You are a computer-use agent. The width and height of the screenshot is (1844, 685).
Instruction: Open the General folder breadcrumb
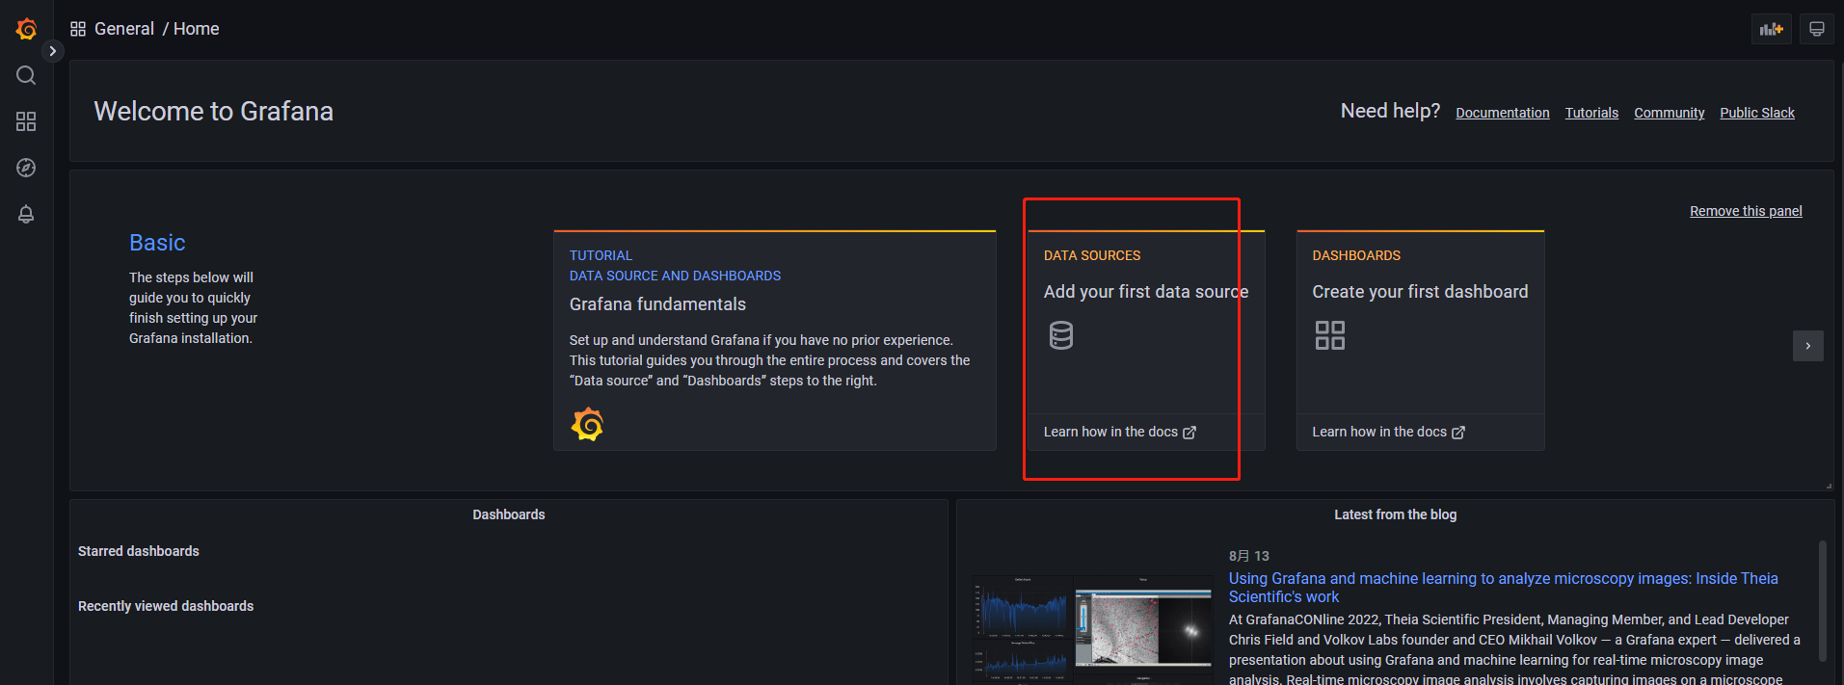(124, 29)
